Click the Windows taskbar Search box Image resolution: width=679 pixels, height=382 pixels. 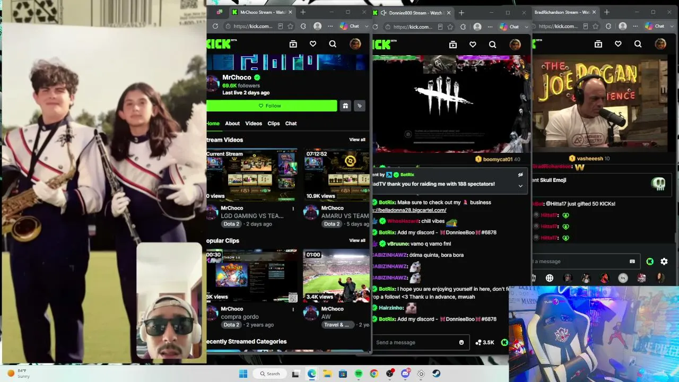tap(270, 374)
